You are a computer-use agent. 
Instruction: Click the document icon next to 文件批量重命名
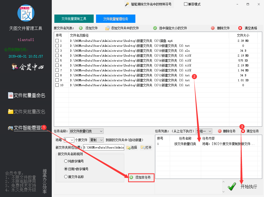coord(11,95)
